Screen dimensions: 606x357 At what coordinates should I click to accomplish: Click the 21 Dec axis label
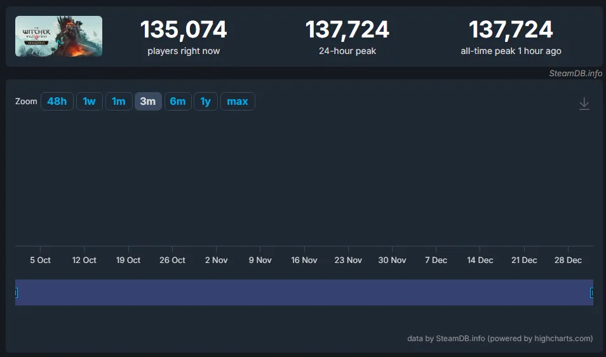pos(524,260)
